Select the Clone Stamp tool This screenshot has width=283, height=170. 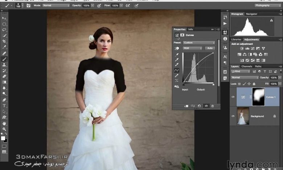(x=4, y=65)
